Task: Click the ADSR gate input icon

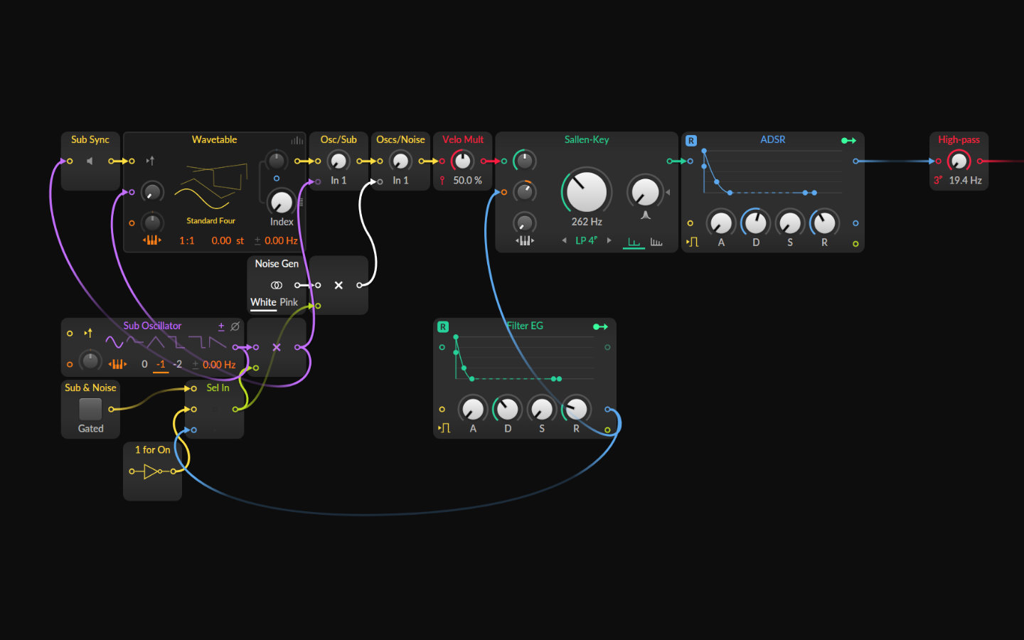Action: [693, 242]
